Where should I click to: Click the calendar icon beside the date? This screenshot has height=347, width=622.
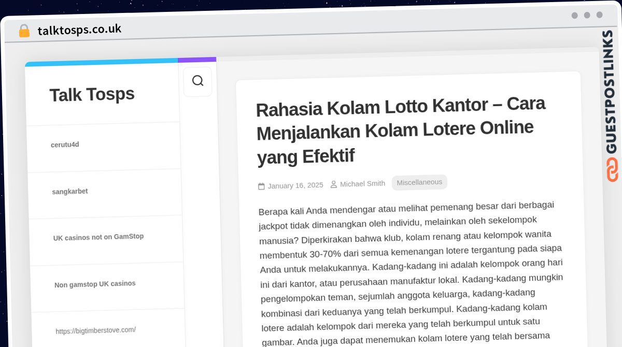[261, 186]
